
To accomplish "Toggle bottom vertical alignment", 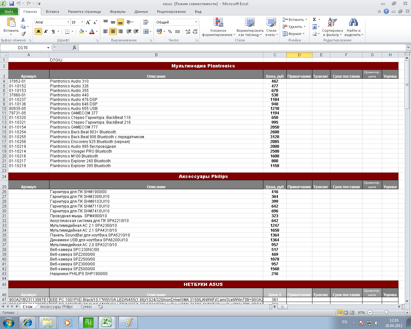I will [120, 22].
